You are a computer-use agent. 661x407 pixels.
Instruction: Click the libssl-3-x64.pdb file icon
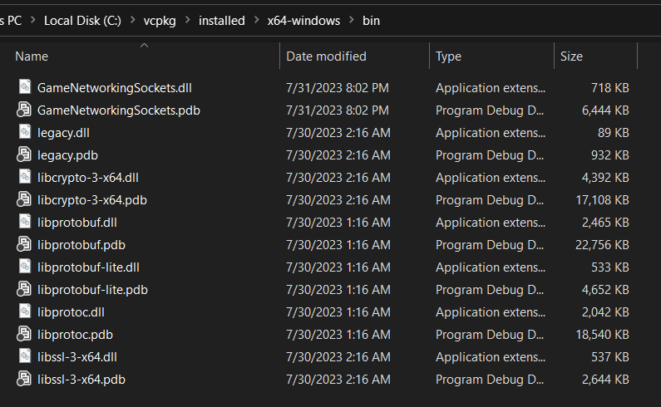click(24, 379)
